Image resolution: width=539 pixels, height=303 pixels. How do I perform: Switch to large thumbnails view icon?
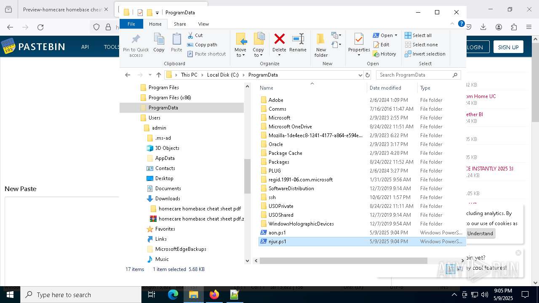point(460,269)
